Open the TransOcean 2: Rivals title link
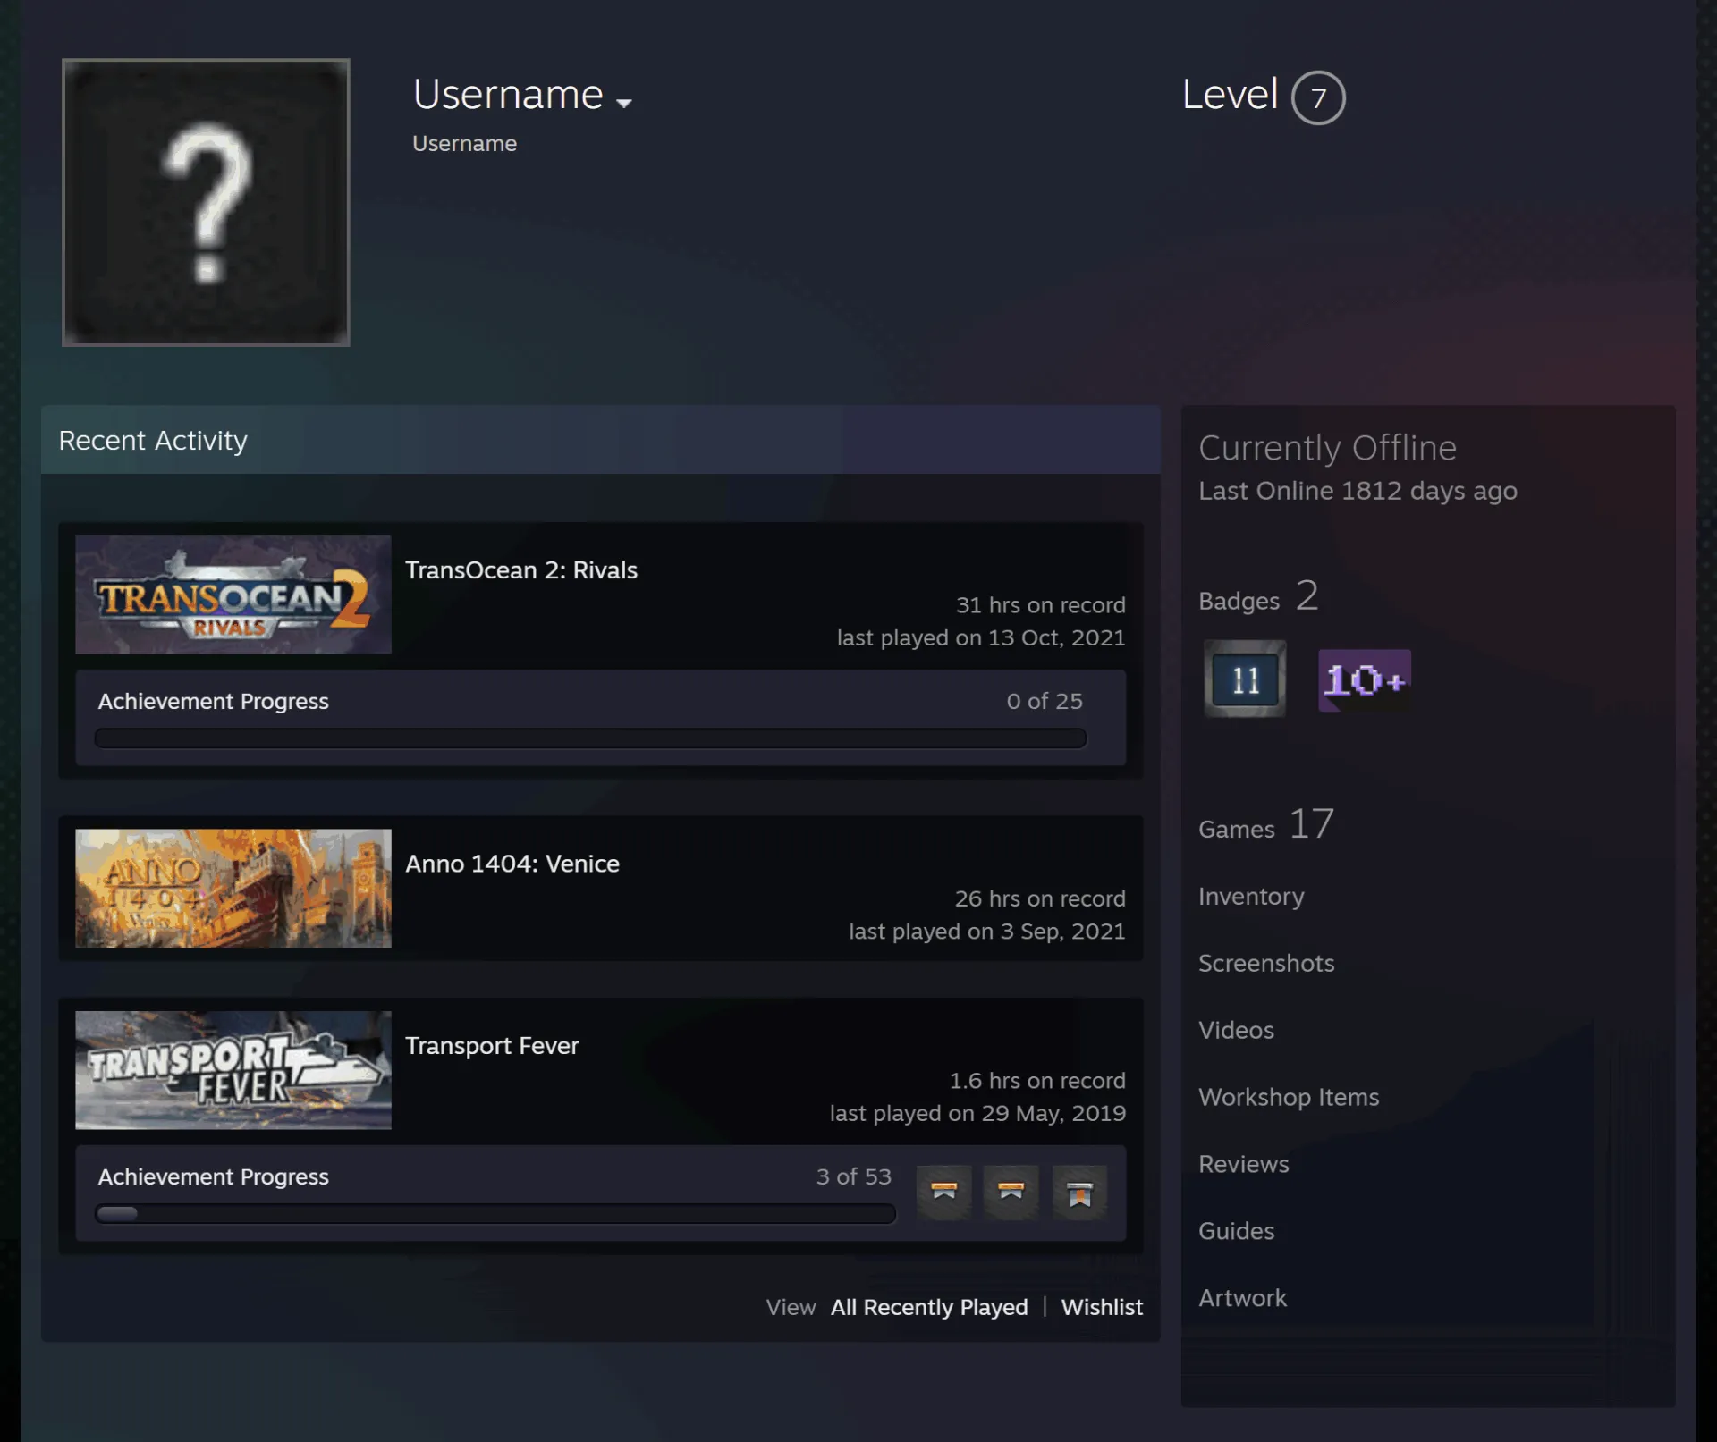This screenshot has width=1717, height=1442. click(x=521, y=570)
